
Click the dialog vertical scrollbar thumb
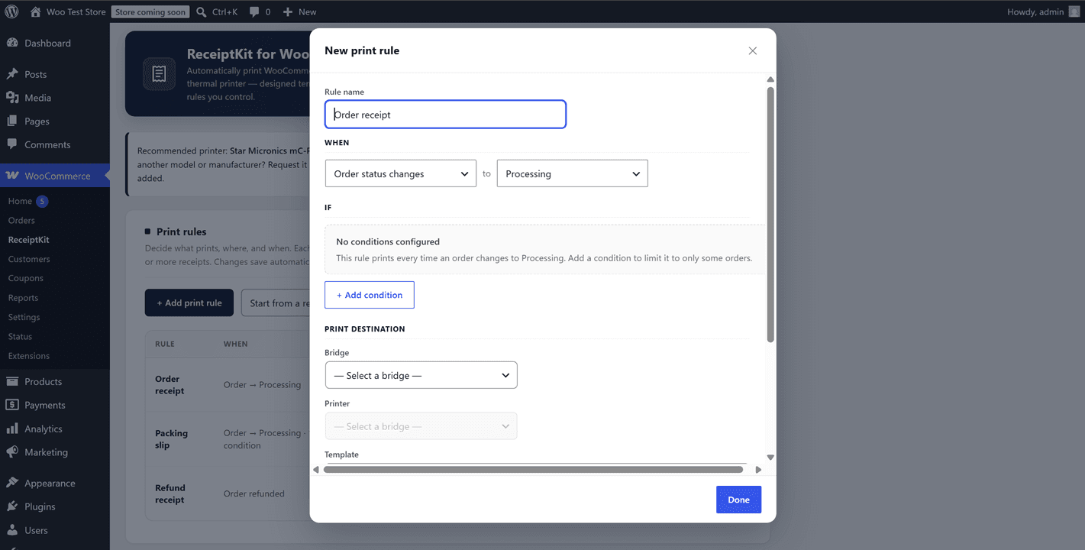click(770, 215)
